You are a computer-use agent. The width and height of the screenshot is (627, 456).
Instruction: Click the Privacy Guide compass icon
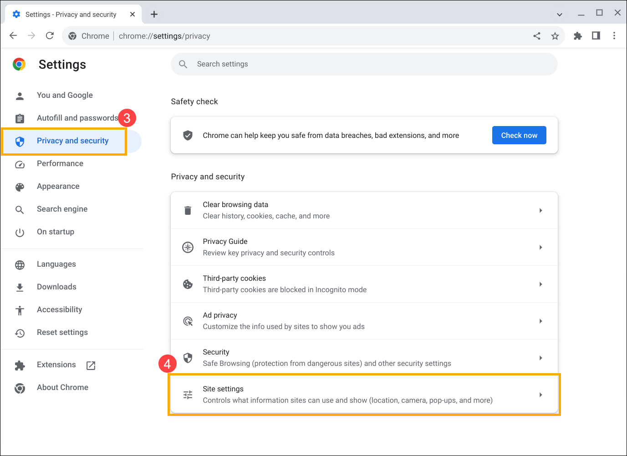pyautogui.click(x=188, y=247)
